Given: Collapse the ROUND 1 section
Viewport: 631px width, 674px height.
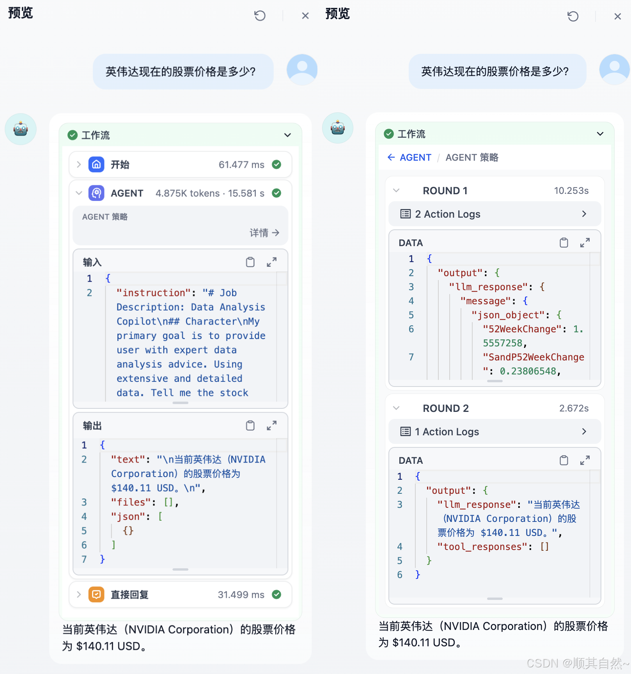Looking at the screenshot, I should pos(397,190).
